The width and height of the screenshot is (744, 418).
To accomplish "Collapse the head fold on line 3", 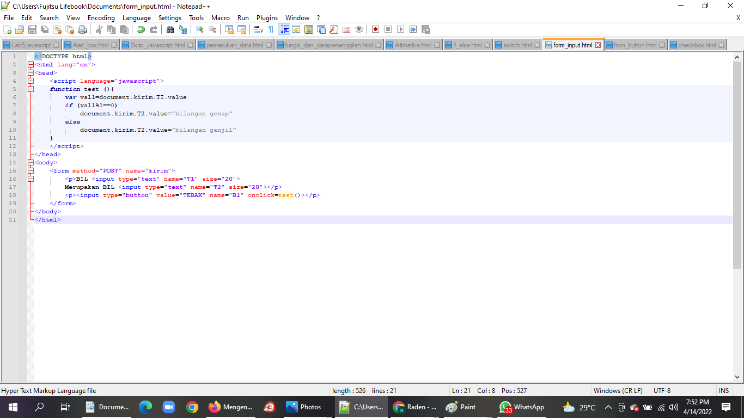I will pos(31,73).
